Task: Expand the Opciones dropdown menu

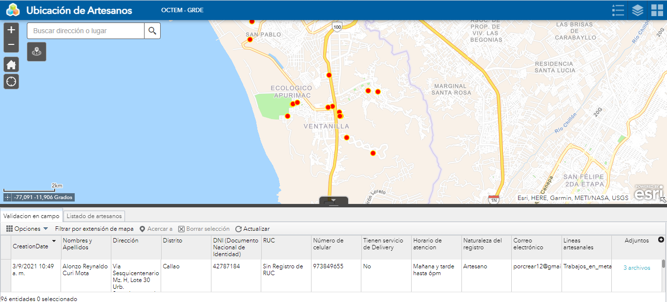Action: tap(27, 229)
